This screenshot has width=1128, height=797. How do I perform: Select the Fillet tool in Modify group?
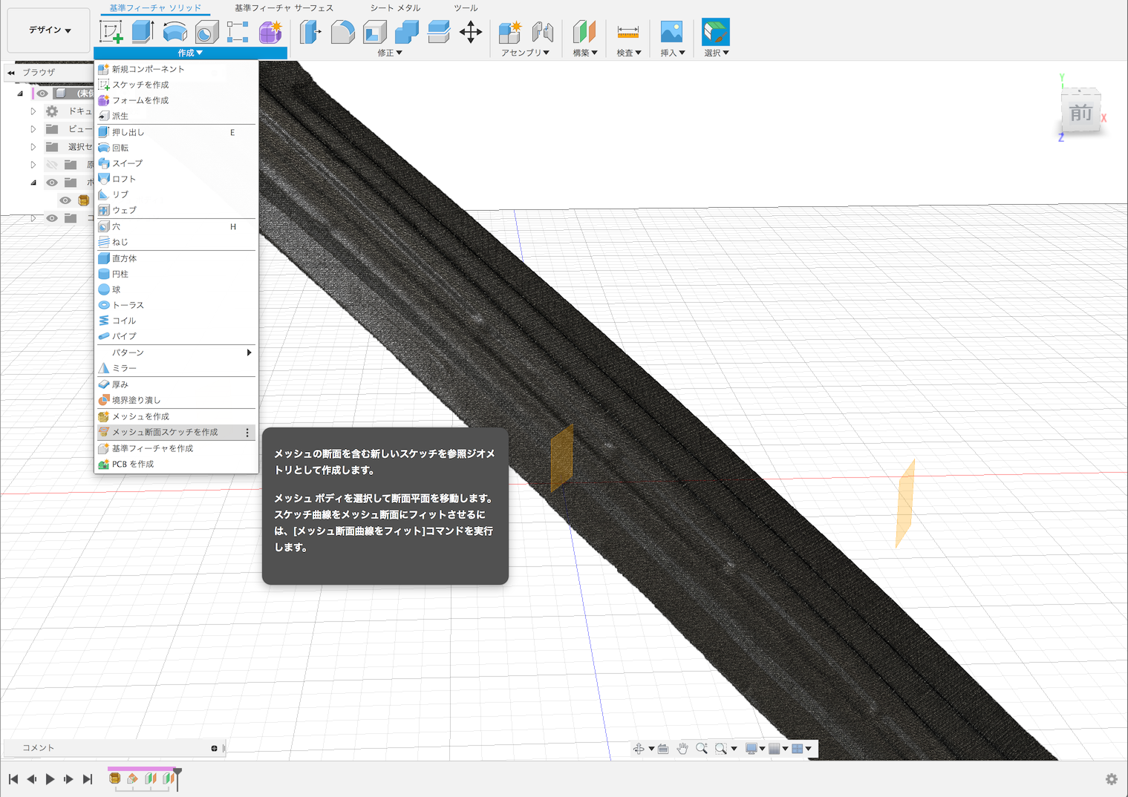click(x=342, y=32)
